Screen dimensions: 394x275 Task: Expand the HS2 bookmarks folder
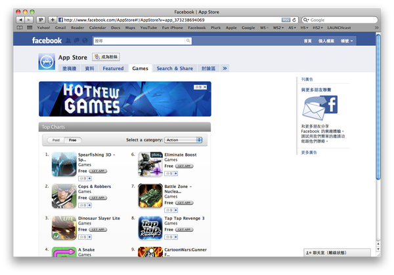(318, 27)
